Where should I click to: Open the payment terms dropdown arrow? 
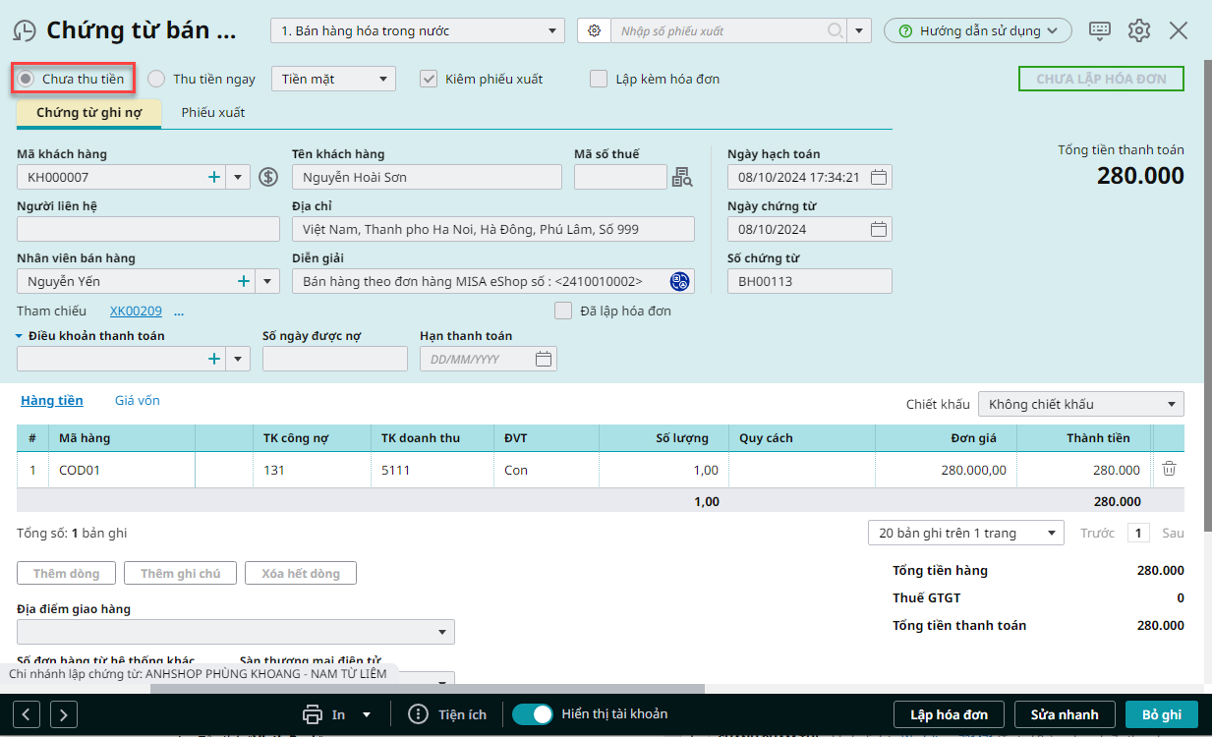click(x=239, y=359)
